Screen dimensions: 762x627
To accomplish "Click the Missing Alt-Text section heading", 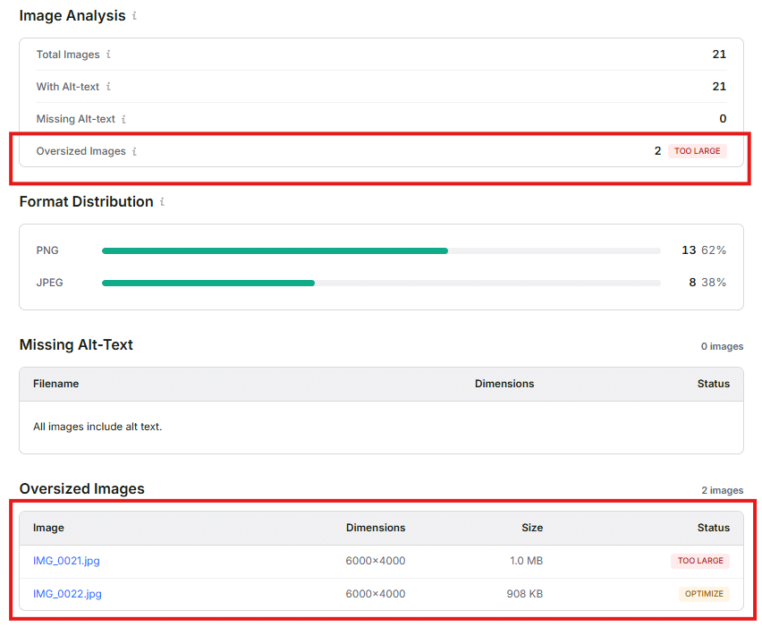I will tap(76, 345).
